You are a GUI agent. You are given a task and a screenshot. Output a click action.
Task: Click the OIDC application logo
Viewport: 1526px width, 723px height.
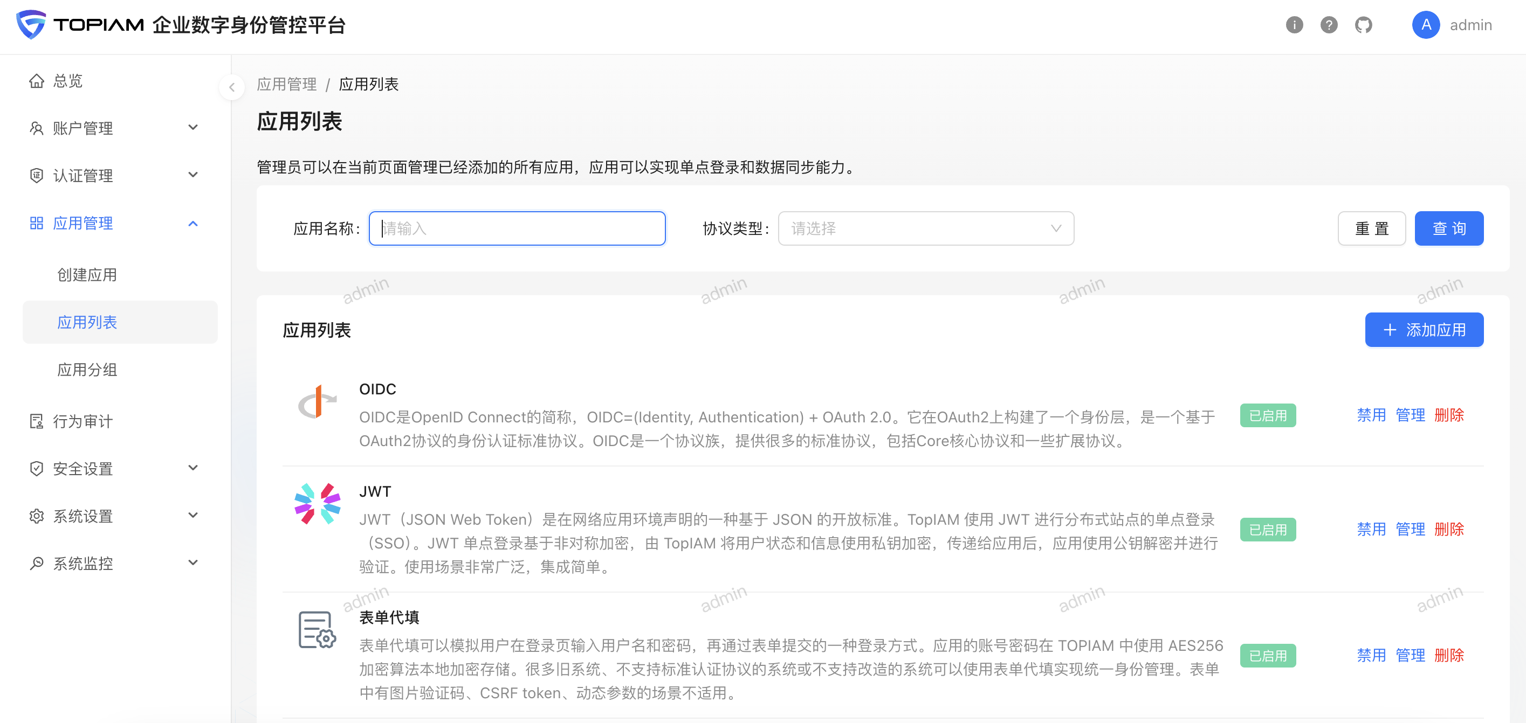318,402
